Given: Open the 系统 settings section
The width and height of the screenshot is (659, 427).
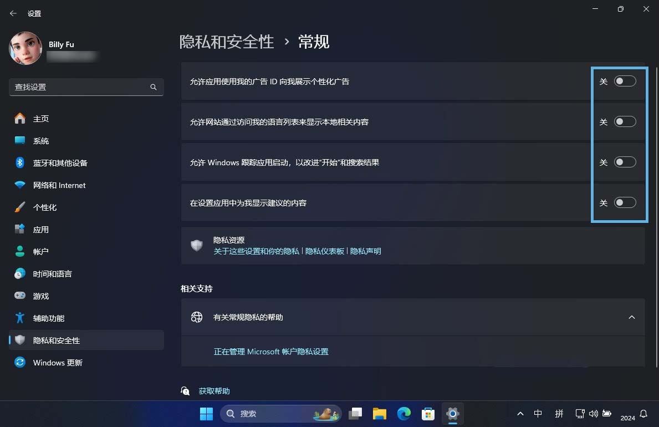Looking at the screenshot, I should 41,140.
